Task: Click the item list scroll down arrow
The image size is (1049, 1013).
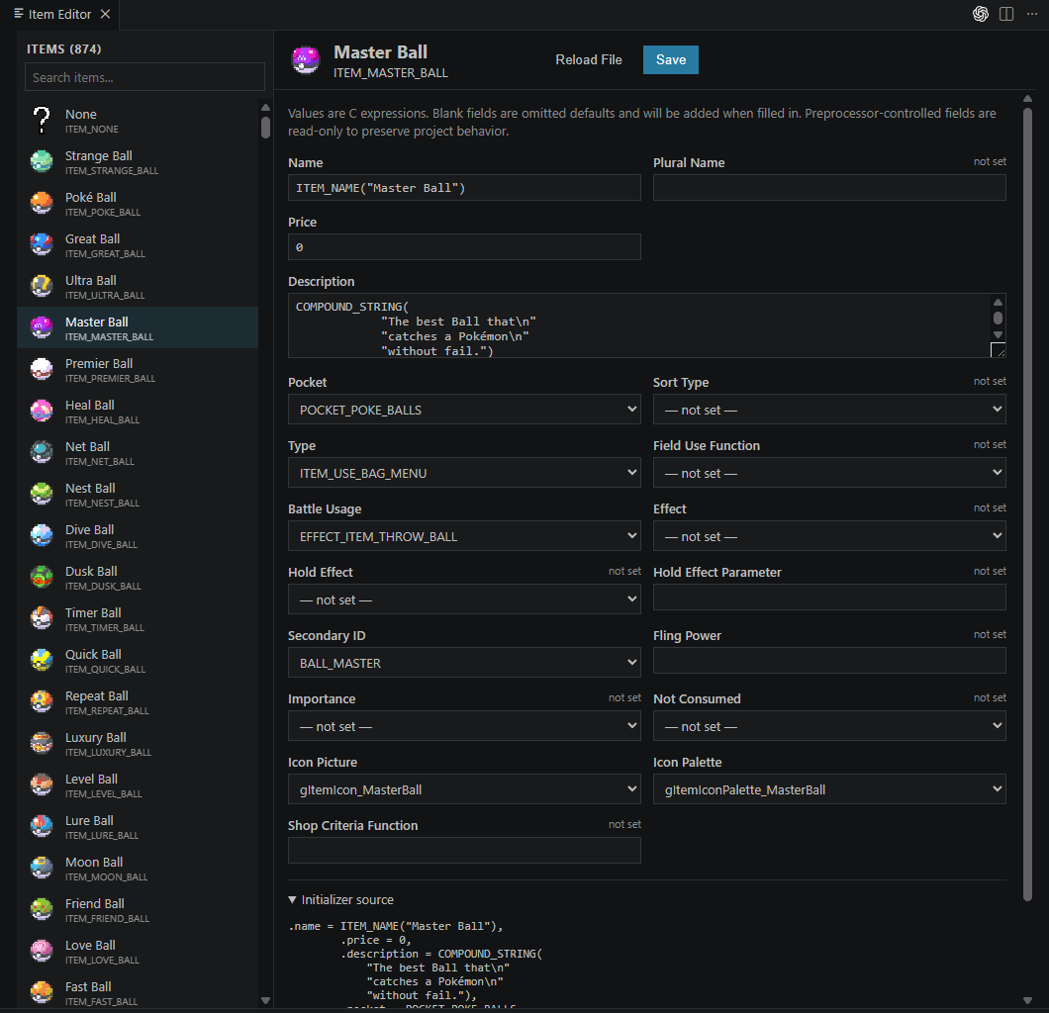Action: pos(265,1001)
